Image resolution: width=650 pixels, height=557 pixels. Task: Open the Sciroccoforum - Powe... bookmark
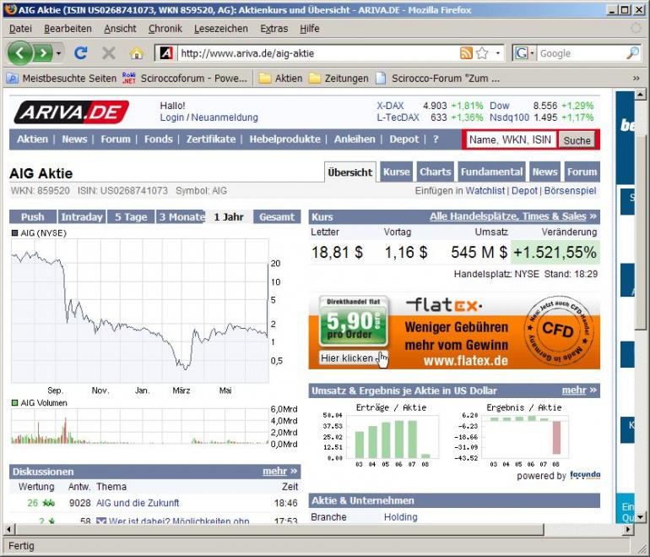[x=185, y=78]
